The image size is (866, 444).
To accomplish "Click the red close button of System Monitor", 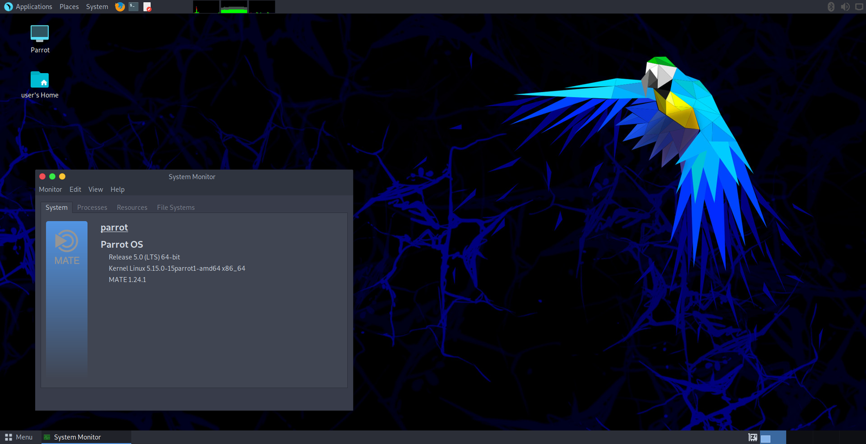I will coord(42,177).
